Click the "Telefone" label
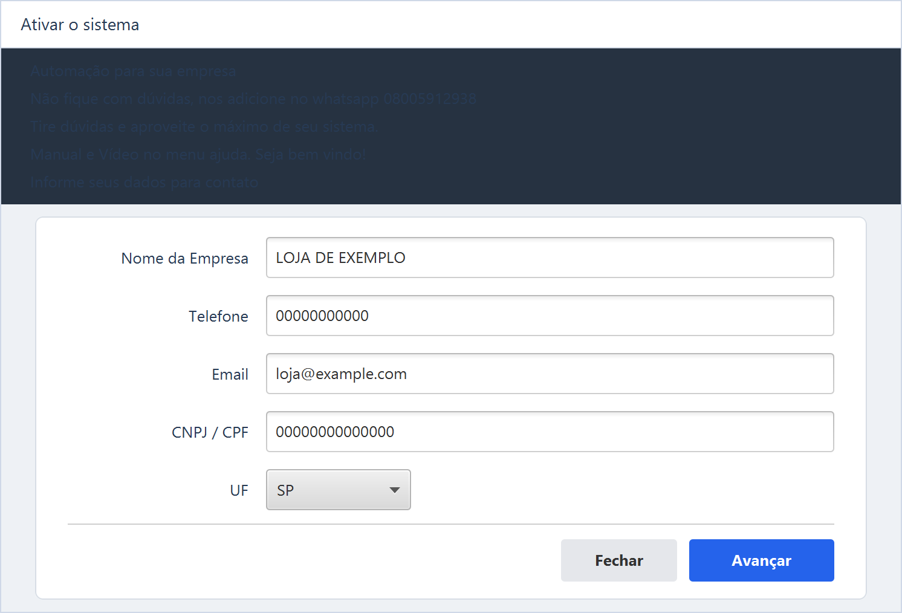The image size is (902, 613). coord(218,316)
